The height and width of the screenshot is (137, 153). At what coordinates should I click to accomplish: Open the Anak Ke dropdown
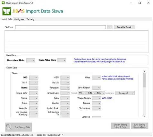pos(34,108)
